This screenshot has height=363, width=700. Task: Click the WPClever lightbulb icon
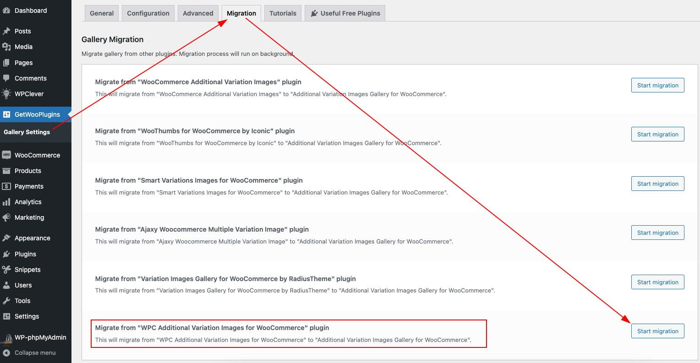point(6,94)
